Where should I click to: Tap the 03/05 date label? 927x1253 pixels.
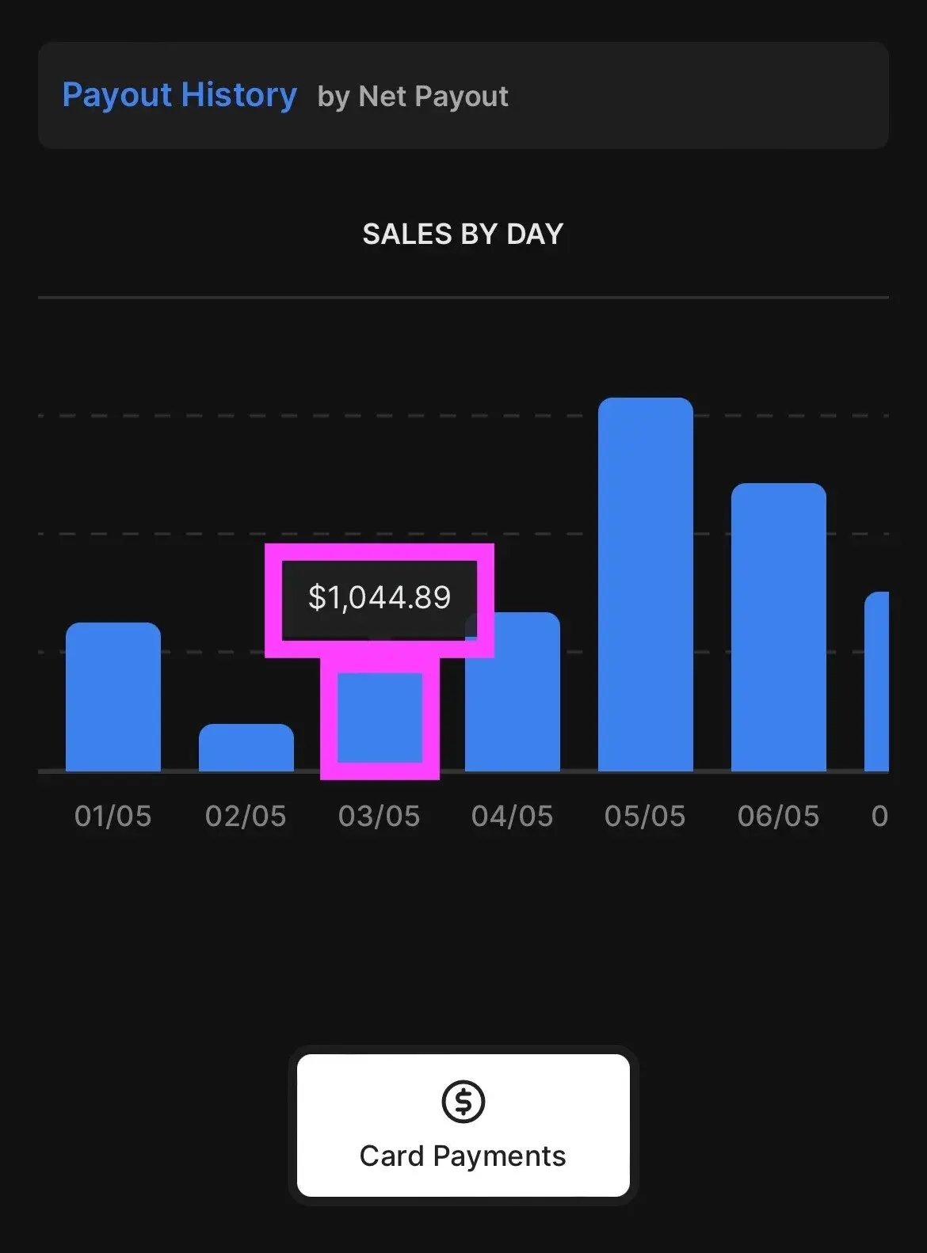[380, 816]
